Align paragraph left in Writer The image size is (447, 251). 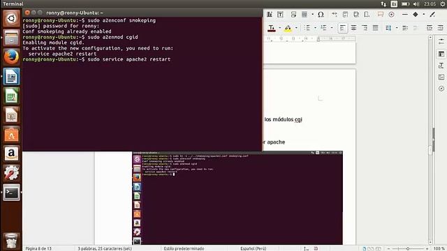(x=343, y=28)
